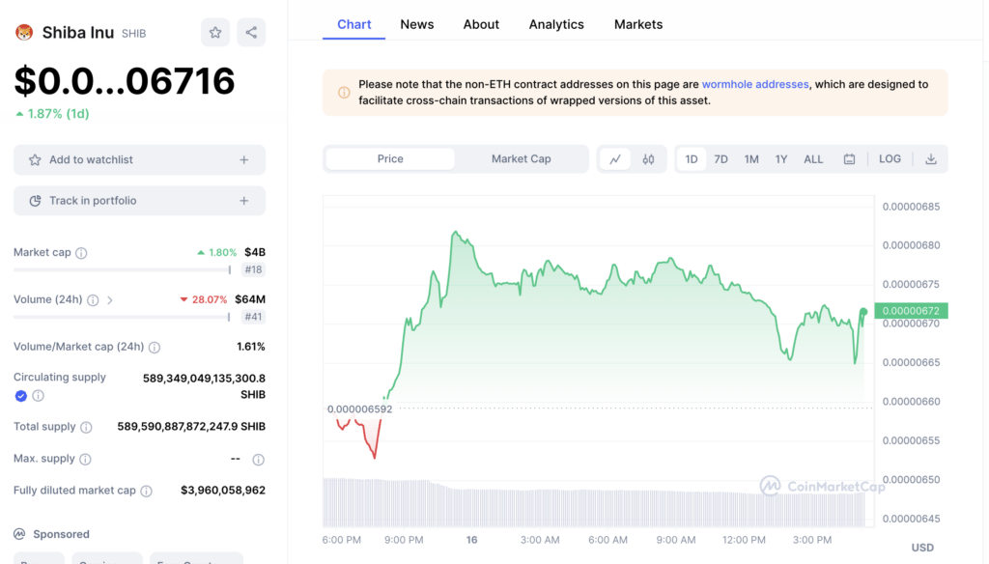Click the info icon next to Total supply
Image resolution: width=989 pixels, height=564 pixels.
coord(86,428)
